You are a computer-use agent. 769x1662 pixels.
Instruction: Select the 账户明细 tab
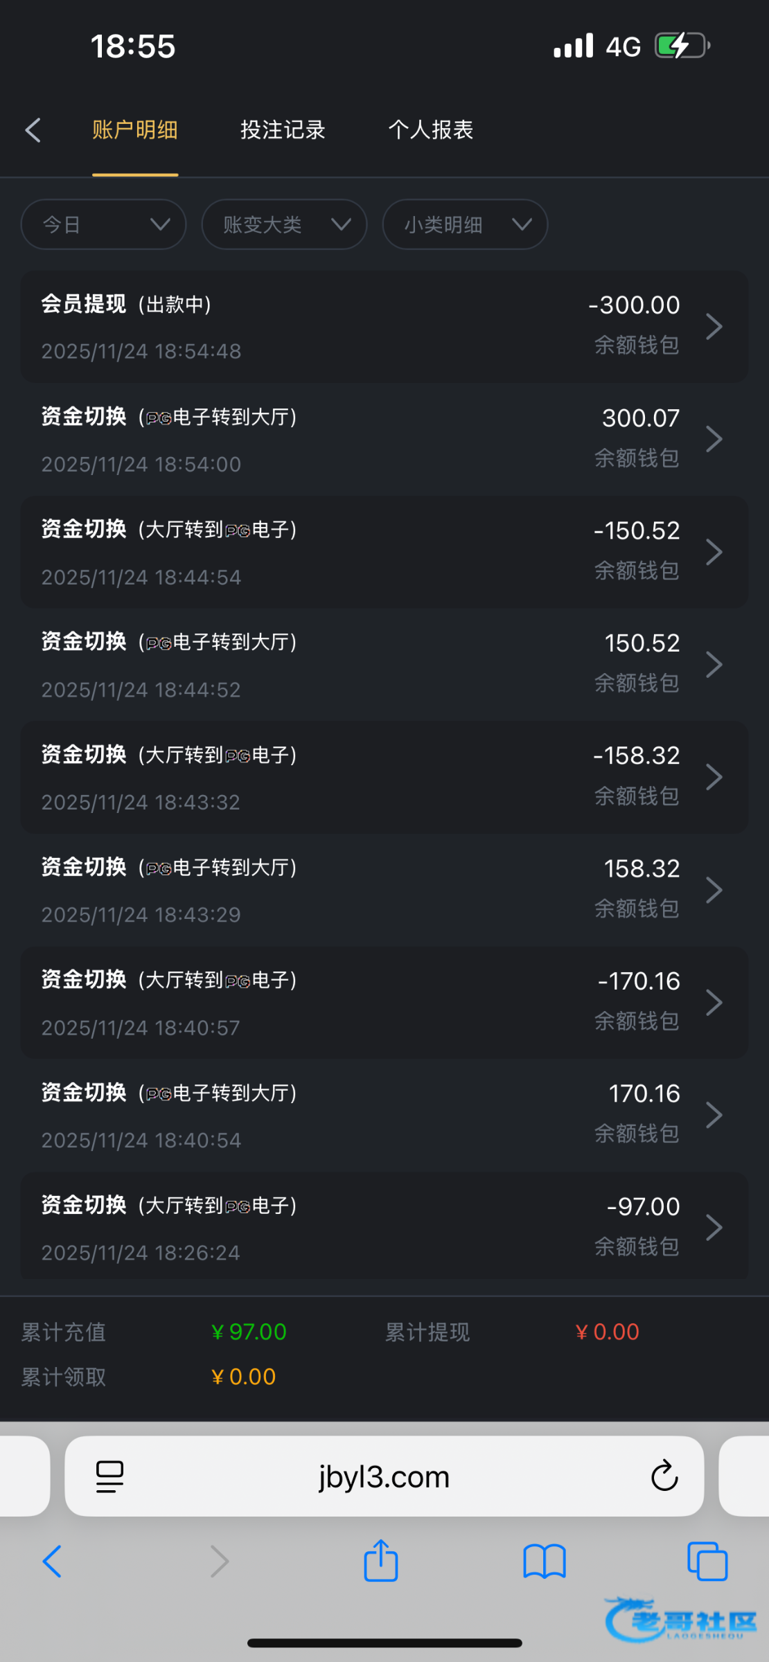point(135,130)
